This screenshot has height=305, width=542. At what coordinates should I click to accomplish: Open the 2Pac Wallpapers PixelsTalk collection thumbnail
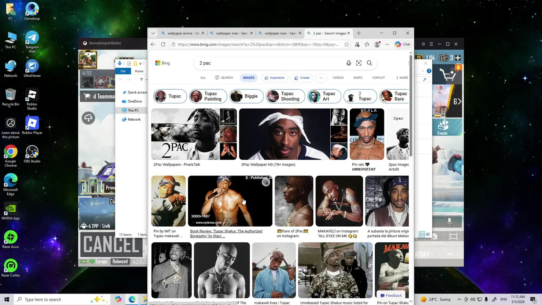[194, 134]
